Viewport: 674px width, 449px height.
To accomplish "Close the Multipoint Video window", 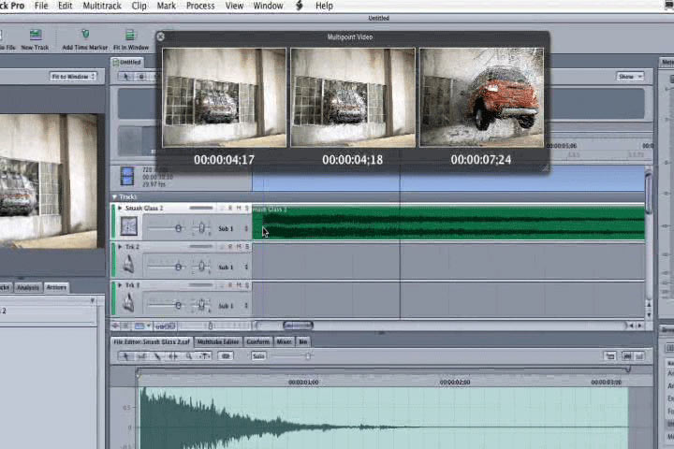I will point(160,37).
